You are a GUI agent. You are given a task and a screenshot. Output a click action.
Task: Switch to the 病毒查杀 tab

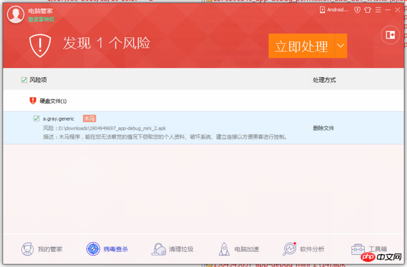tap(107, 249)
